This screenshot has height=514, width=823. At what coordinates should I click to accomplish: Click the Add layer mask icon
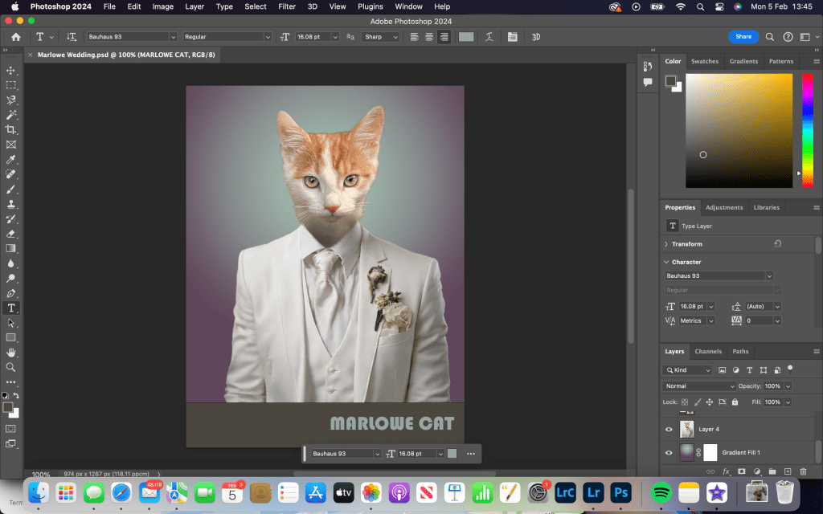pyautogui.click(x=741, y=471)
